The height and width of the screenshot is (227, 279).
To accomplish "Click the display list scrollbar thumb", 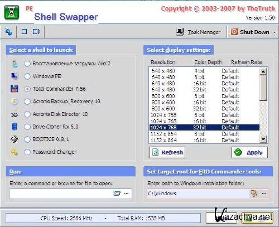I will click(x=263, y=88).
